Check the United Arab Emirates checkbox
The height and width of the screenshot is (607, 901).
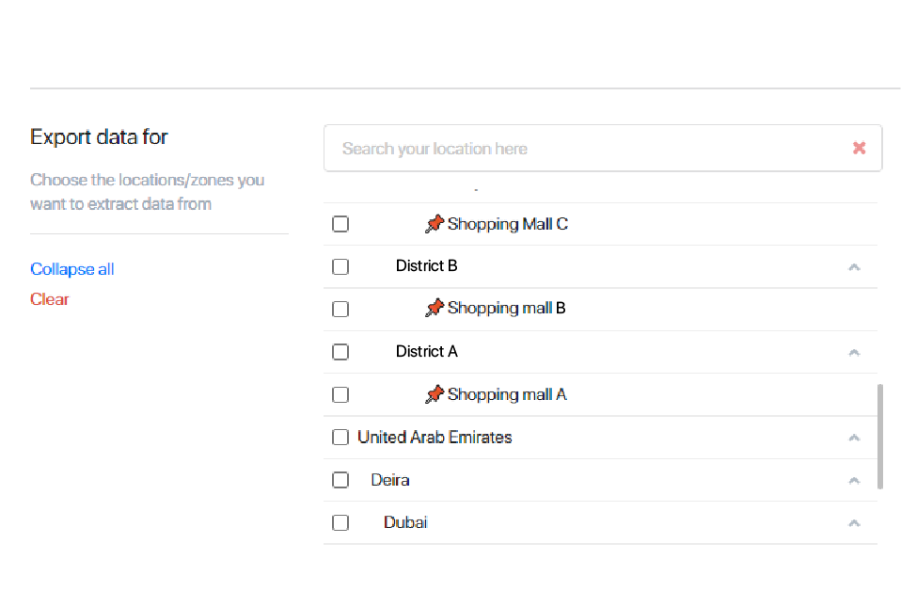click(340, 438)
